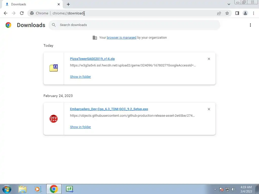
Task: Click the forward navigation arrow
Action: point(14,13)
